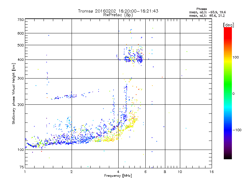Viewport: 249px width, 187px height.
Task: Click the x-axis tick label '6'
Action: (x=145, y=172)
